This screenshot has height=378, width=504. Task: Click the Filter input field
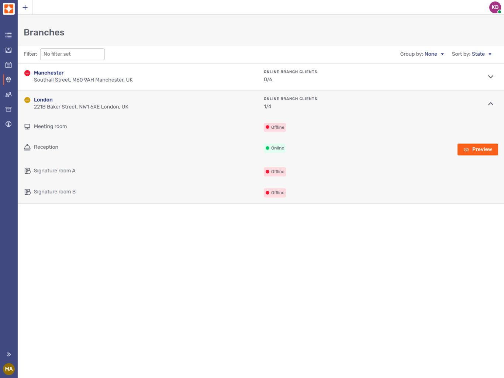click(72, 54)
